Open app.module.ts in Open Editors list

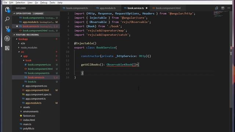click(x=36, y=22)
